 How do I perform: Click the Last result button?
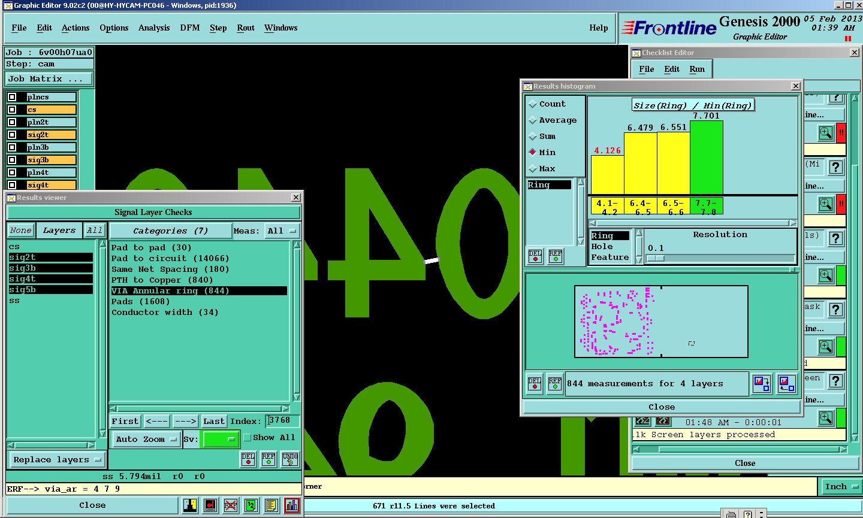[214, 421]
